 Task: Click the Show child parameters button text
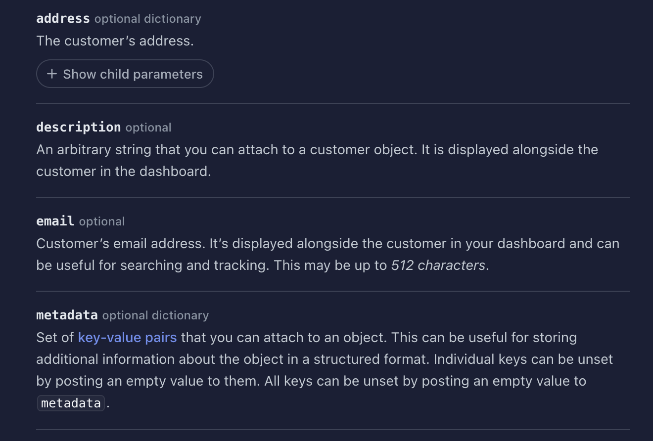[x=133, y=73]
